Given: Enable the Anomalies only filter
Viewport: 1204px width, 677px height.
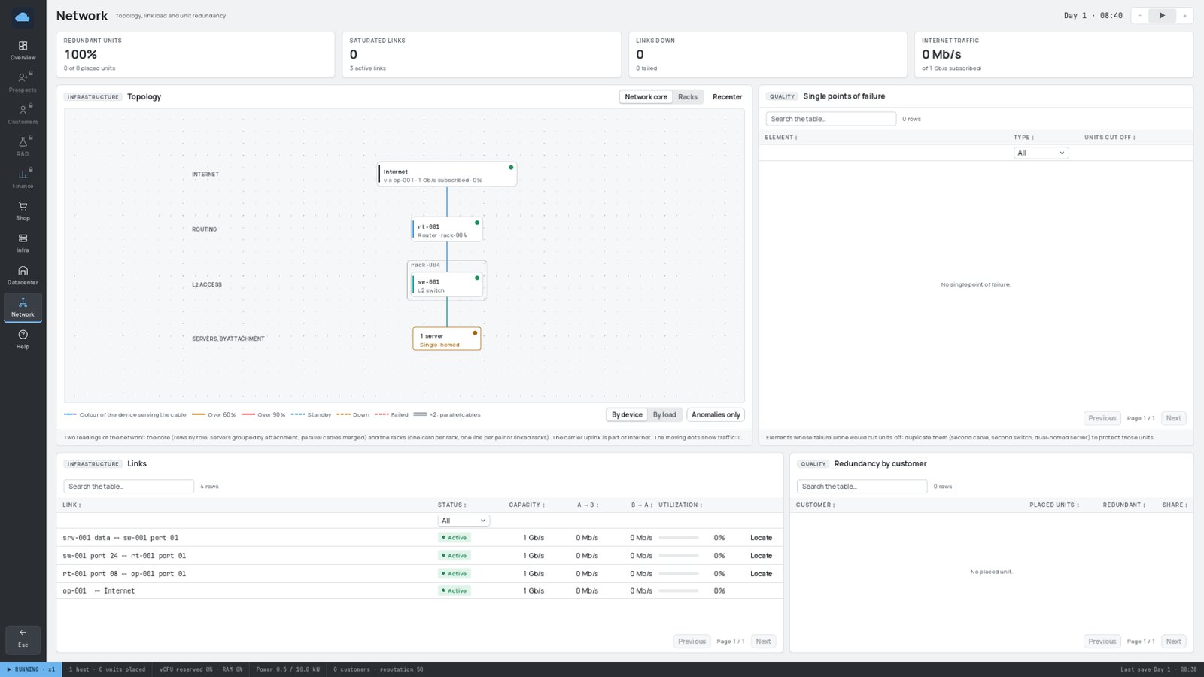Looking at the screenshot, I should (x=716, y=415).
